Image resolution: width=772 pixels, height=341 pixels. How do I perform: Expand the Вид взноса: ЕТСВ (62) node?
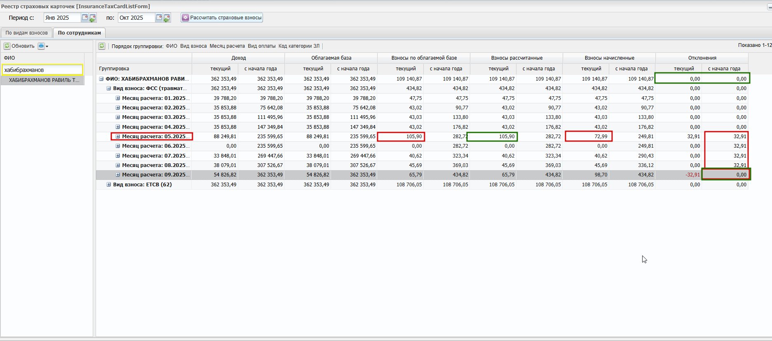click(109, 185)
